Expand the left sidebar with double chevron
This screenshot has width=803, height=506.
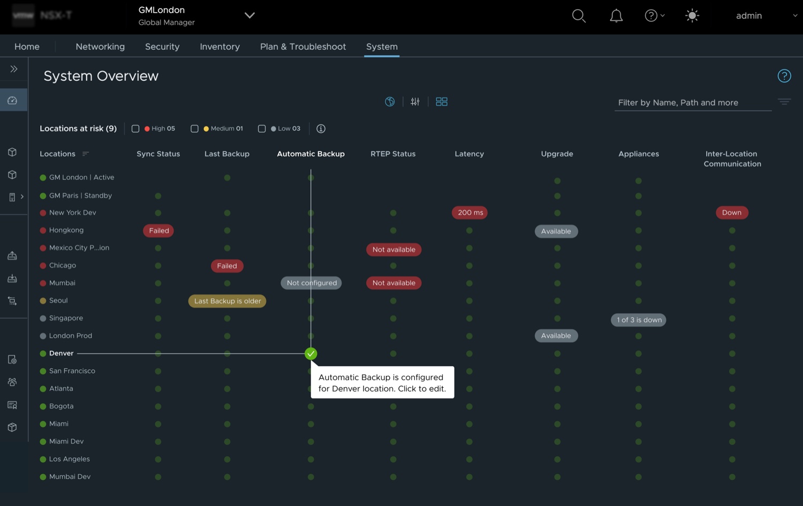coord(14,69)
